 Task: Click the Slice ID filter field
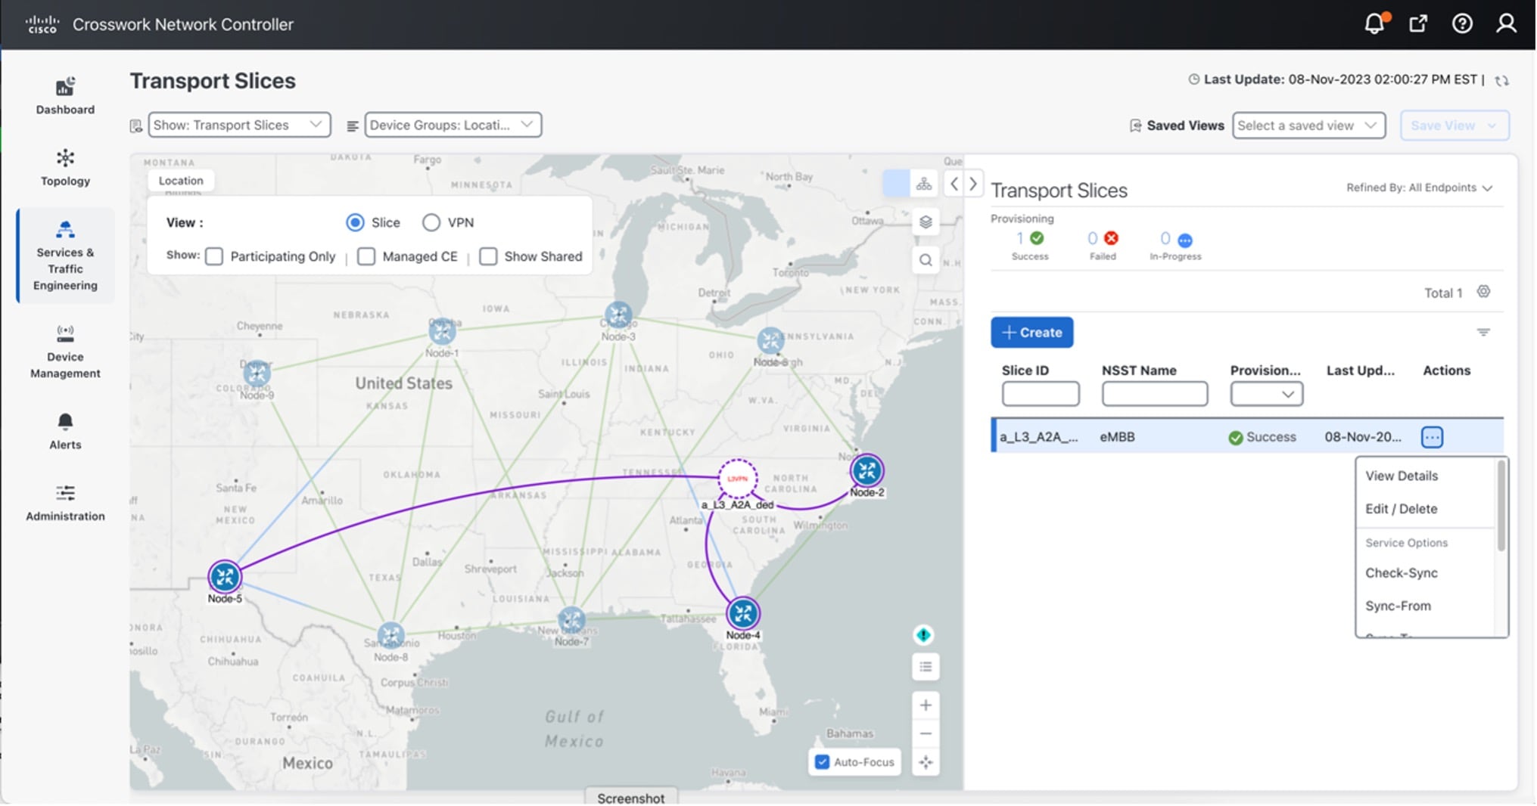coord(1041,394)
